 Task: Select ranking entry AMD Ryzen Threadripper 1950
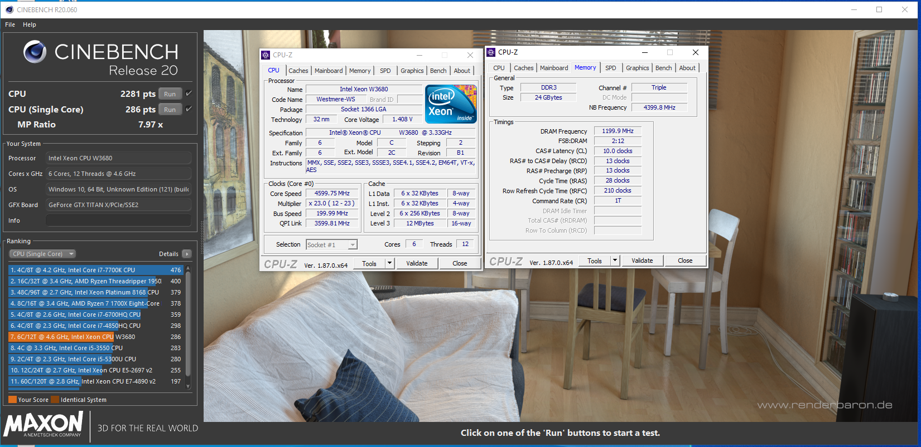coord(96,281)
